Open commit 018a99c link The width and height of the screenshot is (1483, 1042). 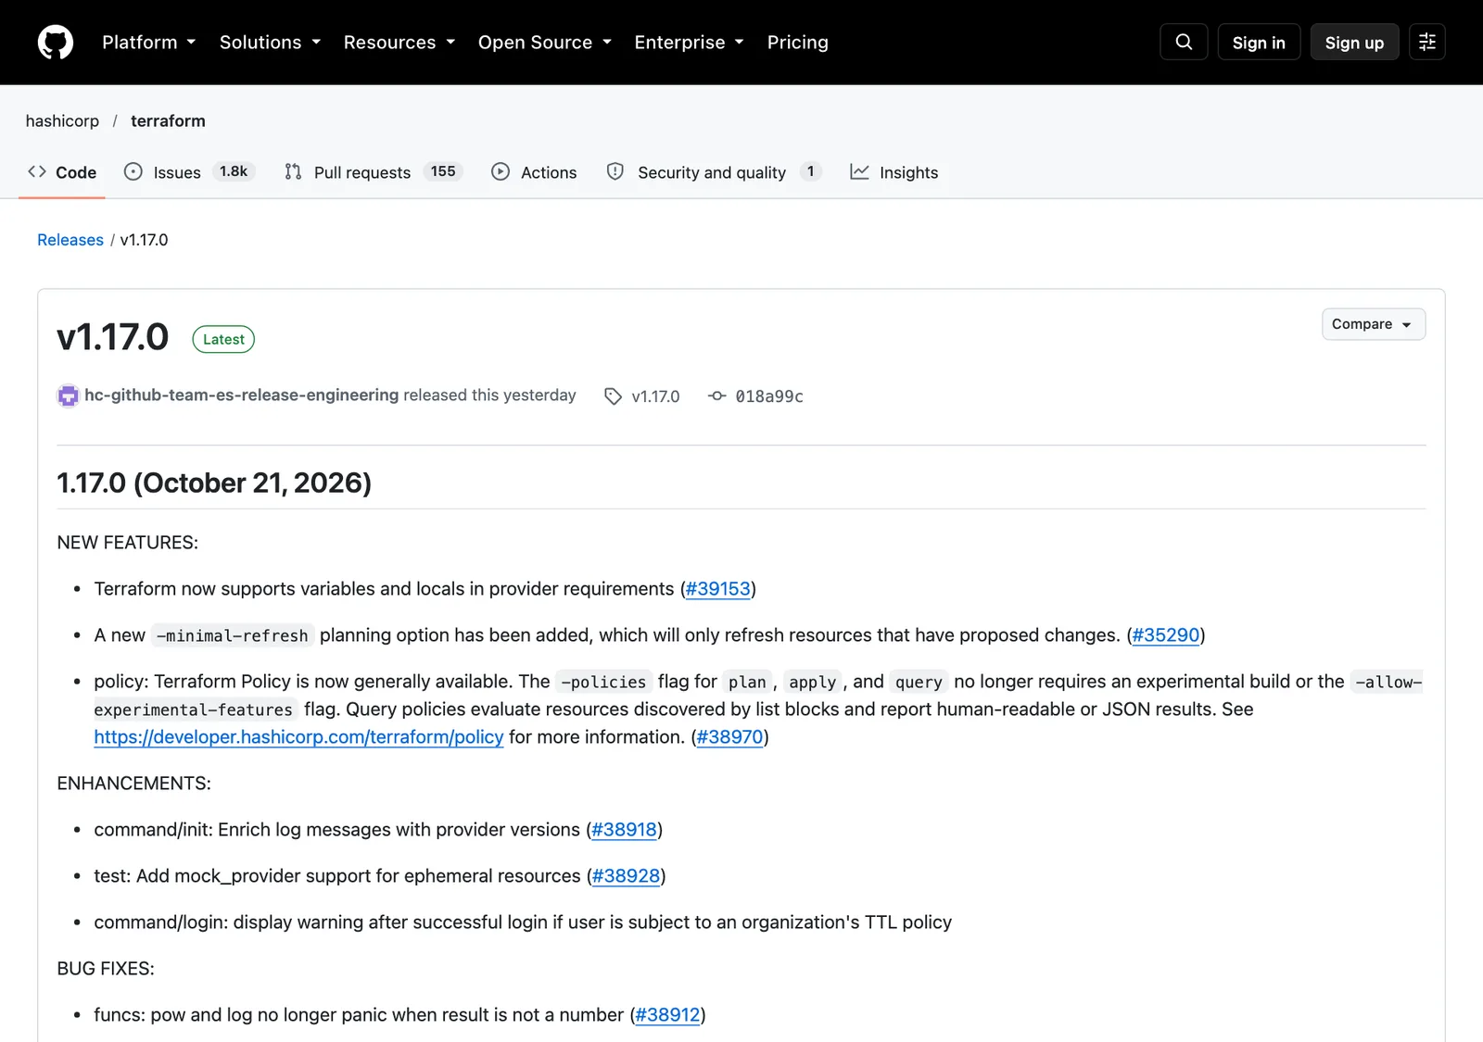(769, 396)
